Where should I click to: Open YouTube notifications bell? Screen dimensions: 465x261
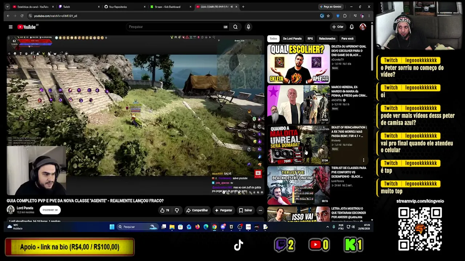[352, 27]
